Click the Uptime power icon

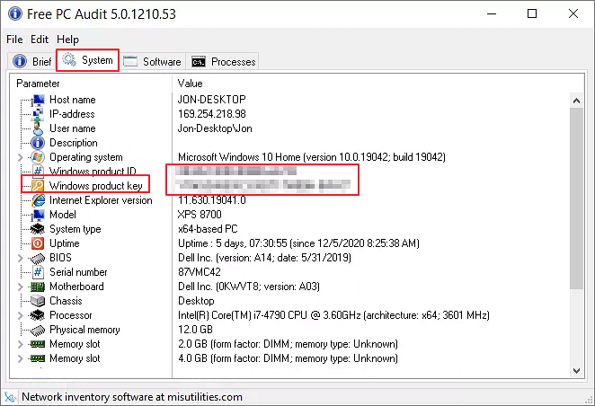(x=38, y=243)
